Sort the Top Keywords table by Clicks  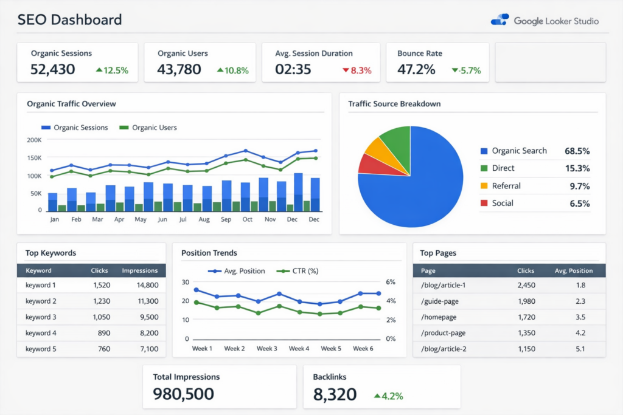point(99,270)
